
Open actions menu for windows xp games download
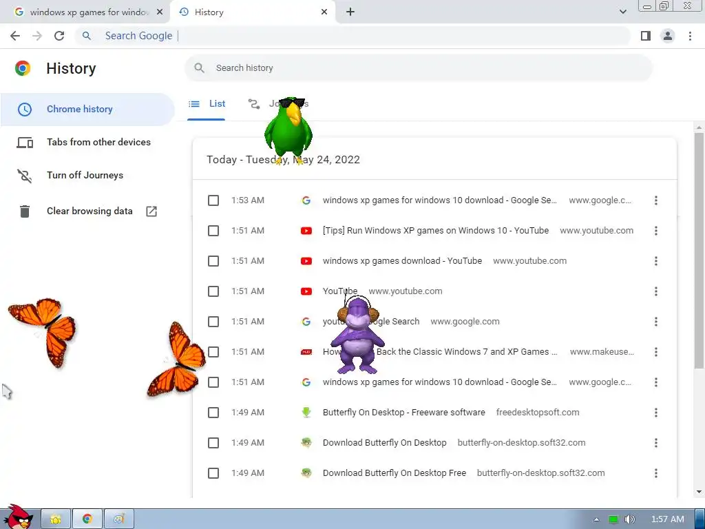point(656,261)
